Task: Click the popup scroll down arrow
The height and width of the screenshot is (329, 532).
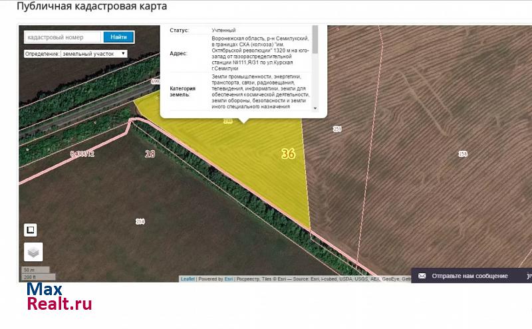Action: click(315, 108)
